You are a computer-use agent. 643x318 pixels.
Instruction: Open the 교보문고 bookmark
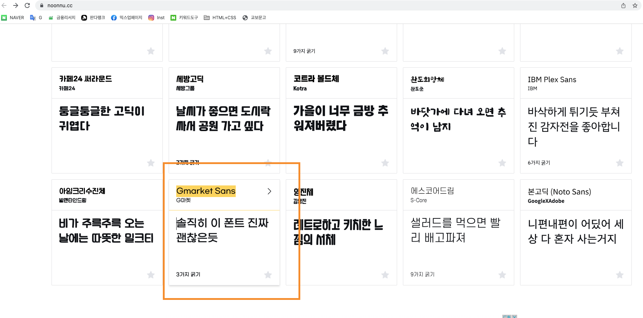(x=254, y=17)
